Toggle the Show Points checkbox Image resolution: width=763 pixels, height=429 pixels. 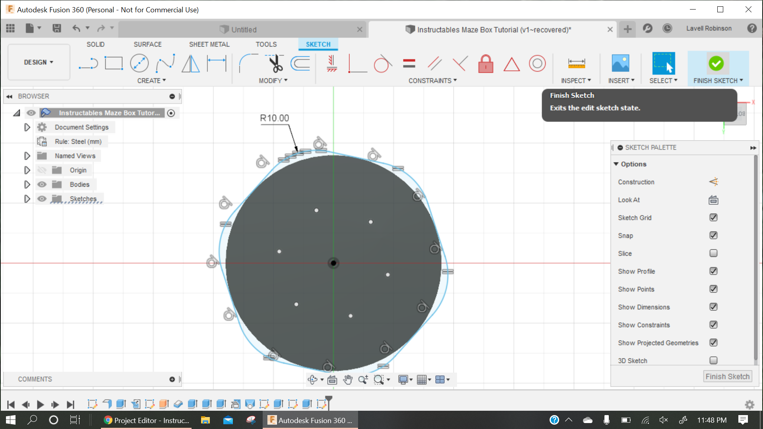pos(713,289)
